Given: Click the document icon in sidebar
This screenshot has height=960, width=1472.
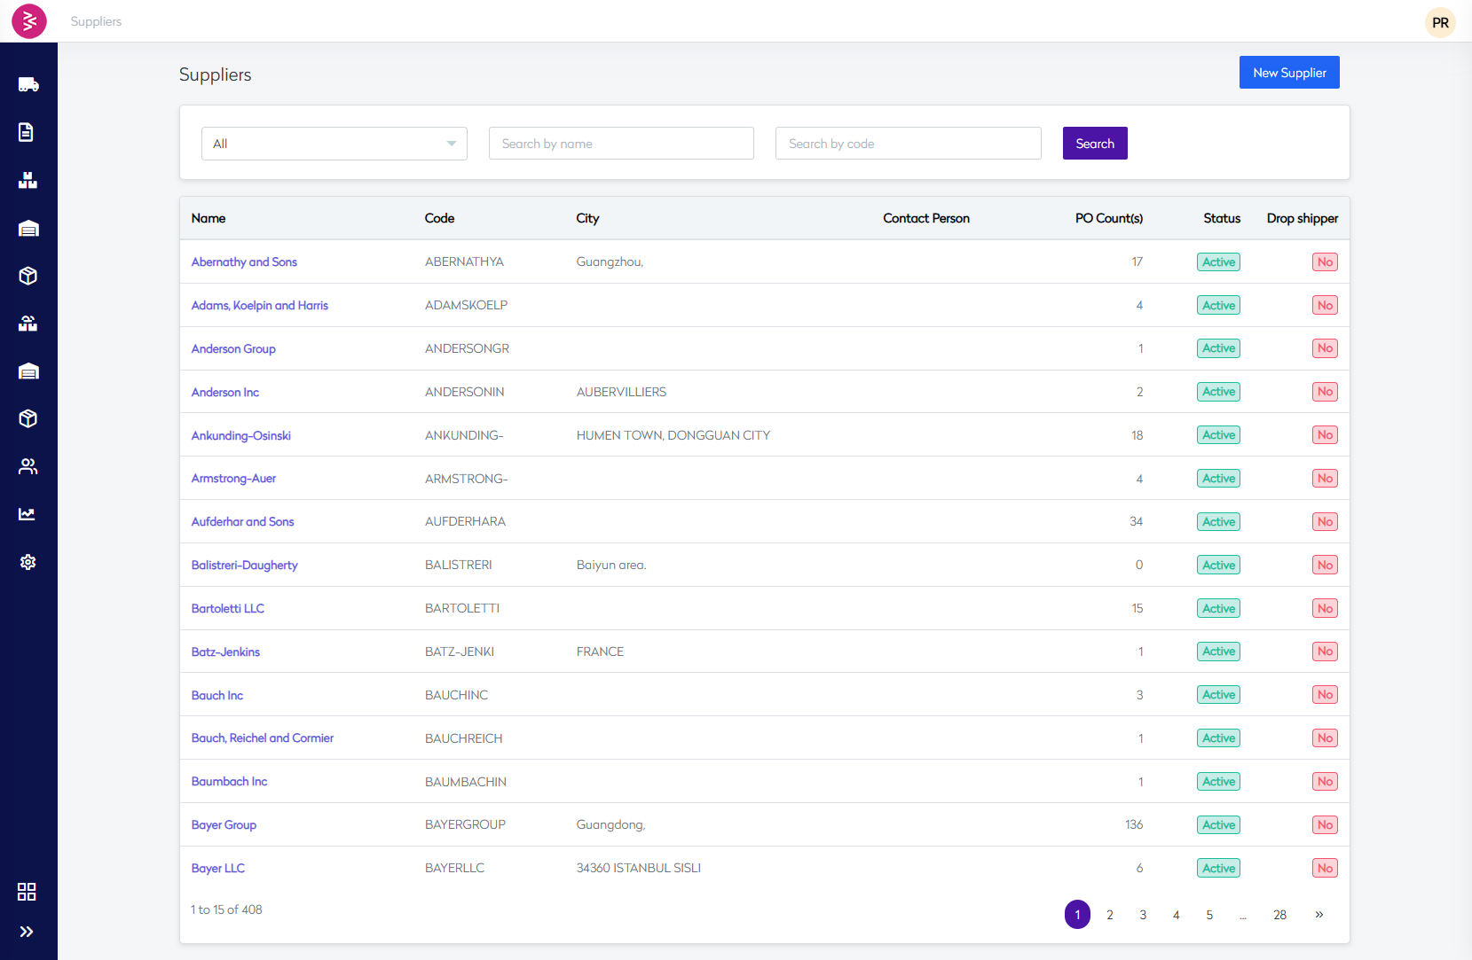Looking at the screenshot, I should point(27,132).
